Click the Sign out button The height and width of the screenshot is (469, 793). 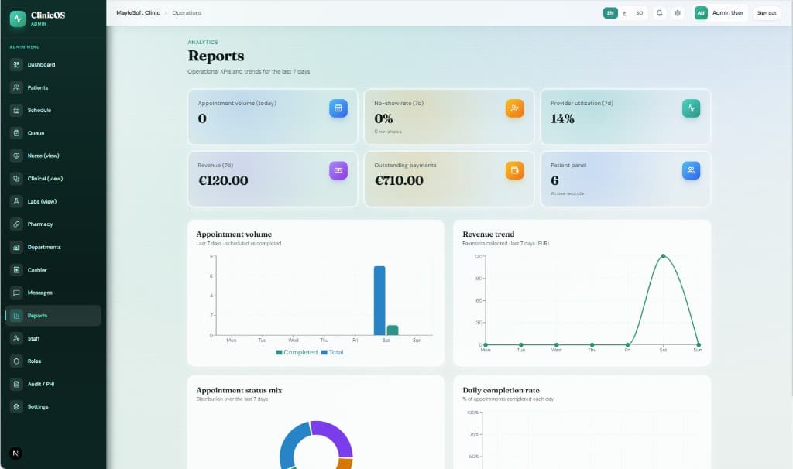coord(767,13)
